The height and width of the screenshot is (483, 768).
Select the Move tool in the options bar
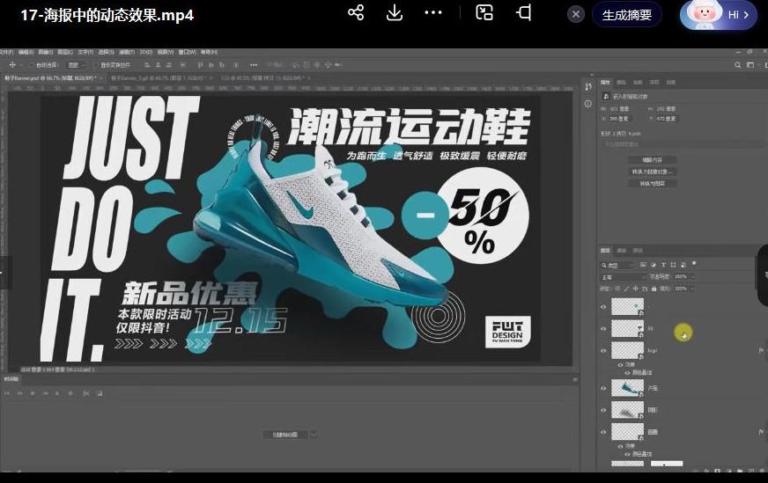[x=12, y=65]
